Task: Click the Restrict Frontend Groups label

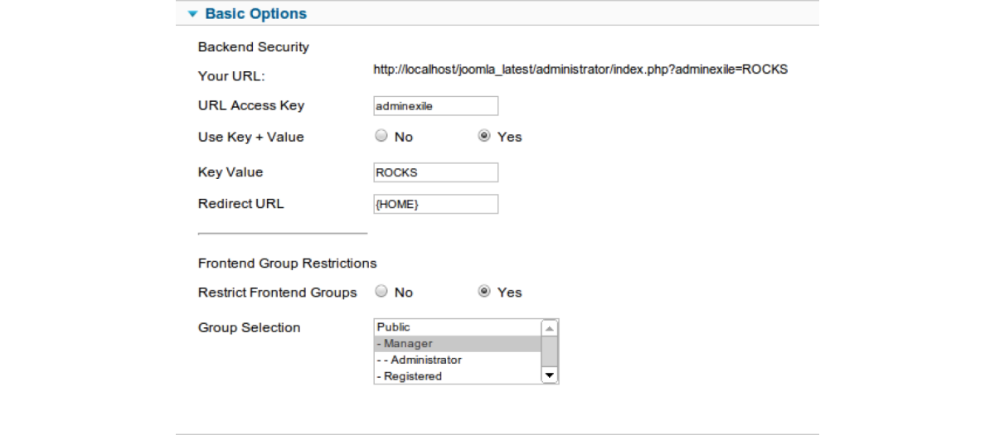Action: click(278, 292)
